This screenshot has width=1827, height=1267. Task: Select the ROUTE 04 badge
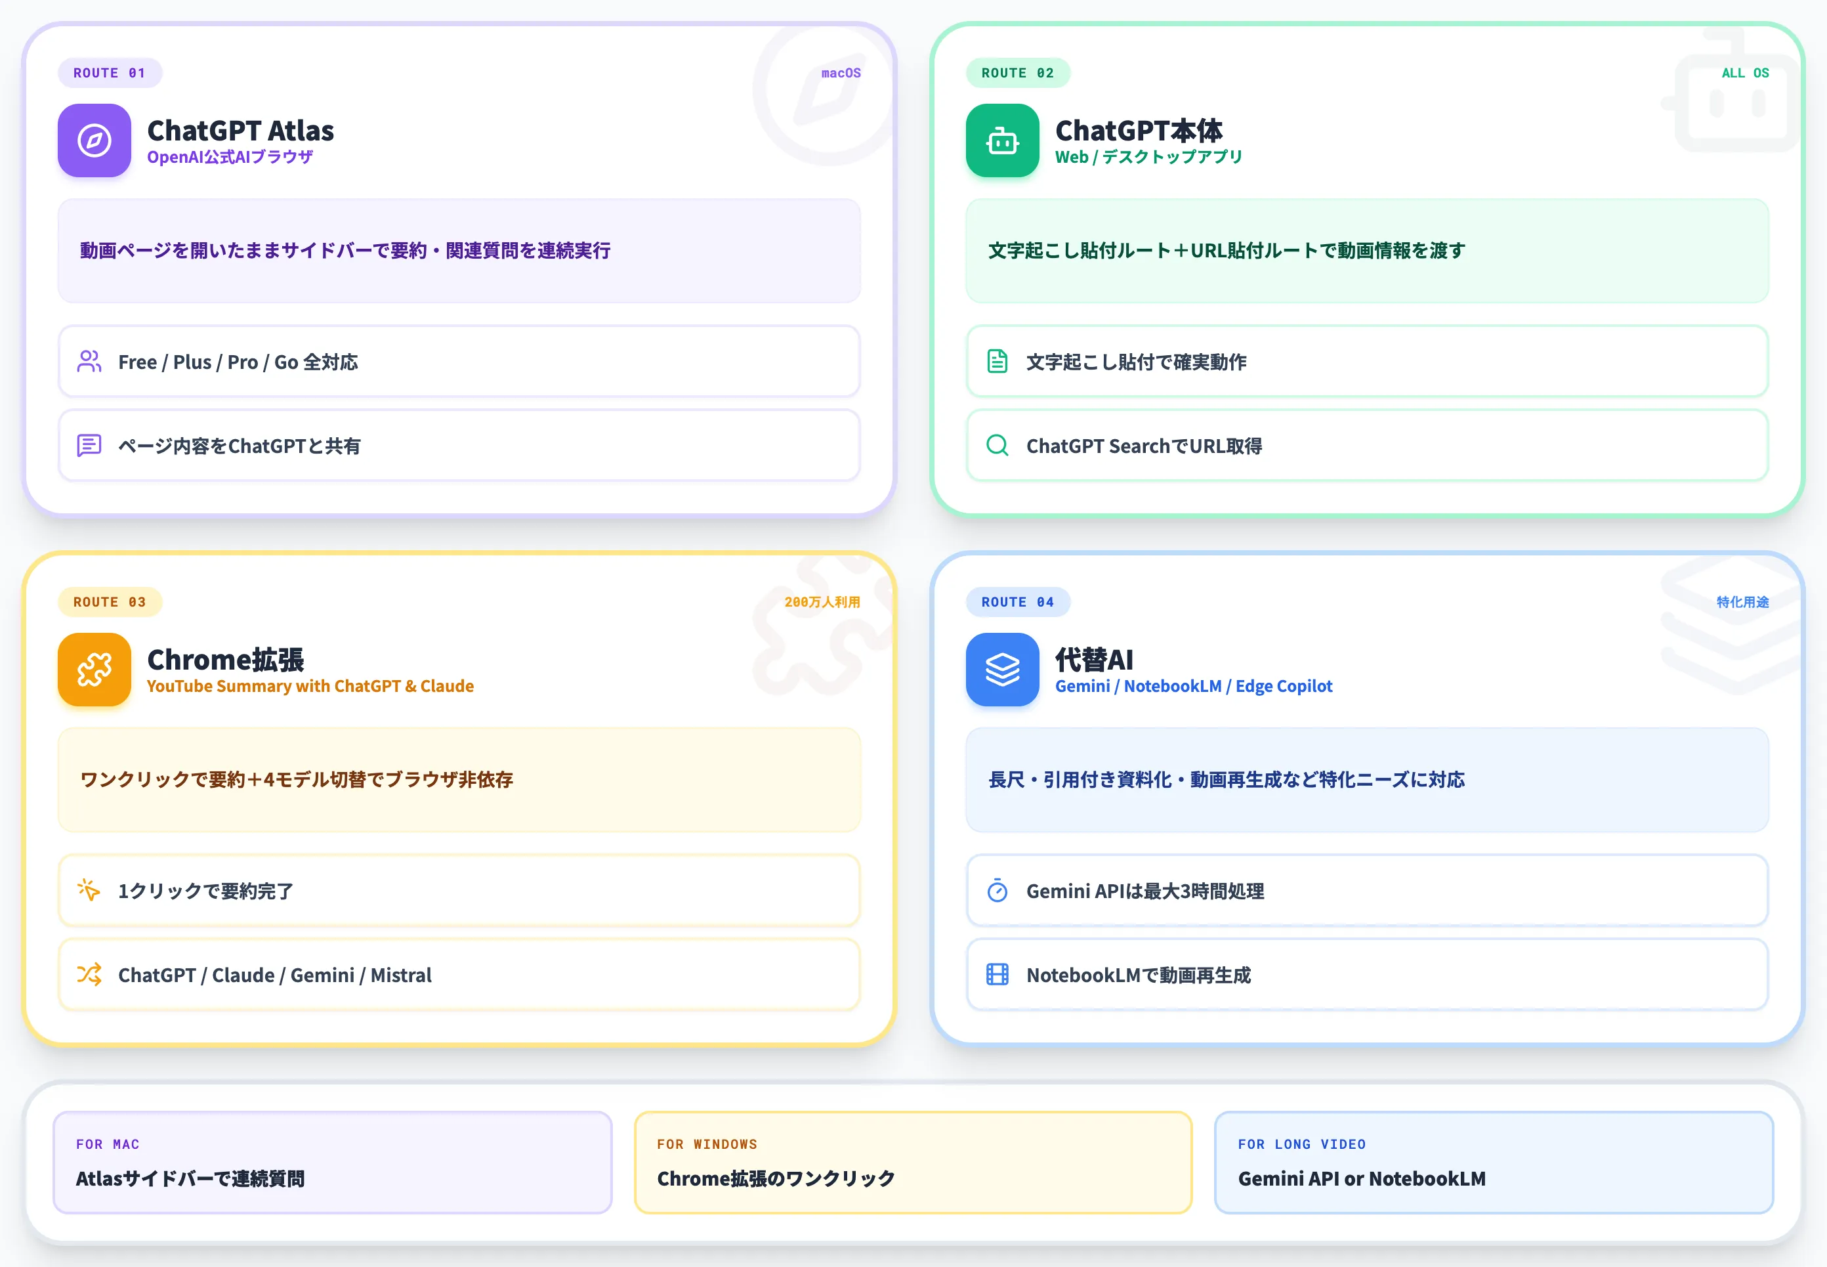point(1017,602)
